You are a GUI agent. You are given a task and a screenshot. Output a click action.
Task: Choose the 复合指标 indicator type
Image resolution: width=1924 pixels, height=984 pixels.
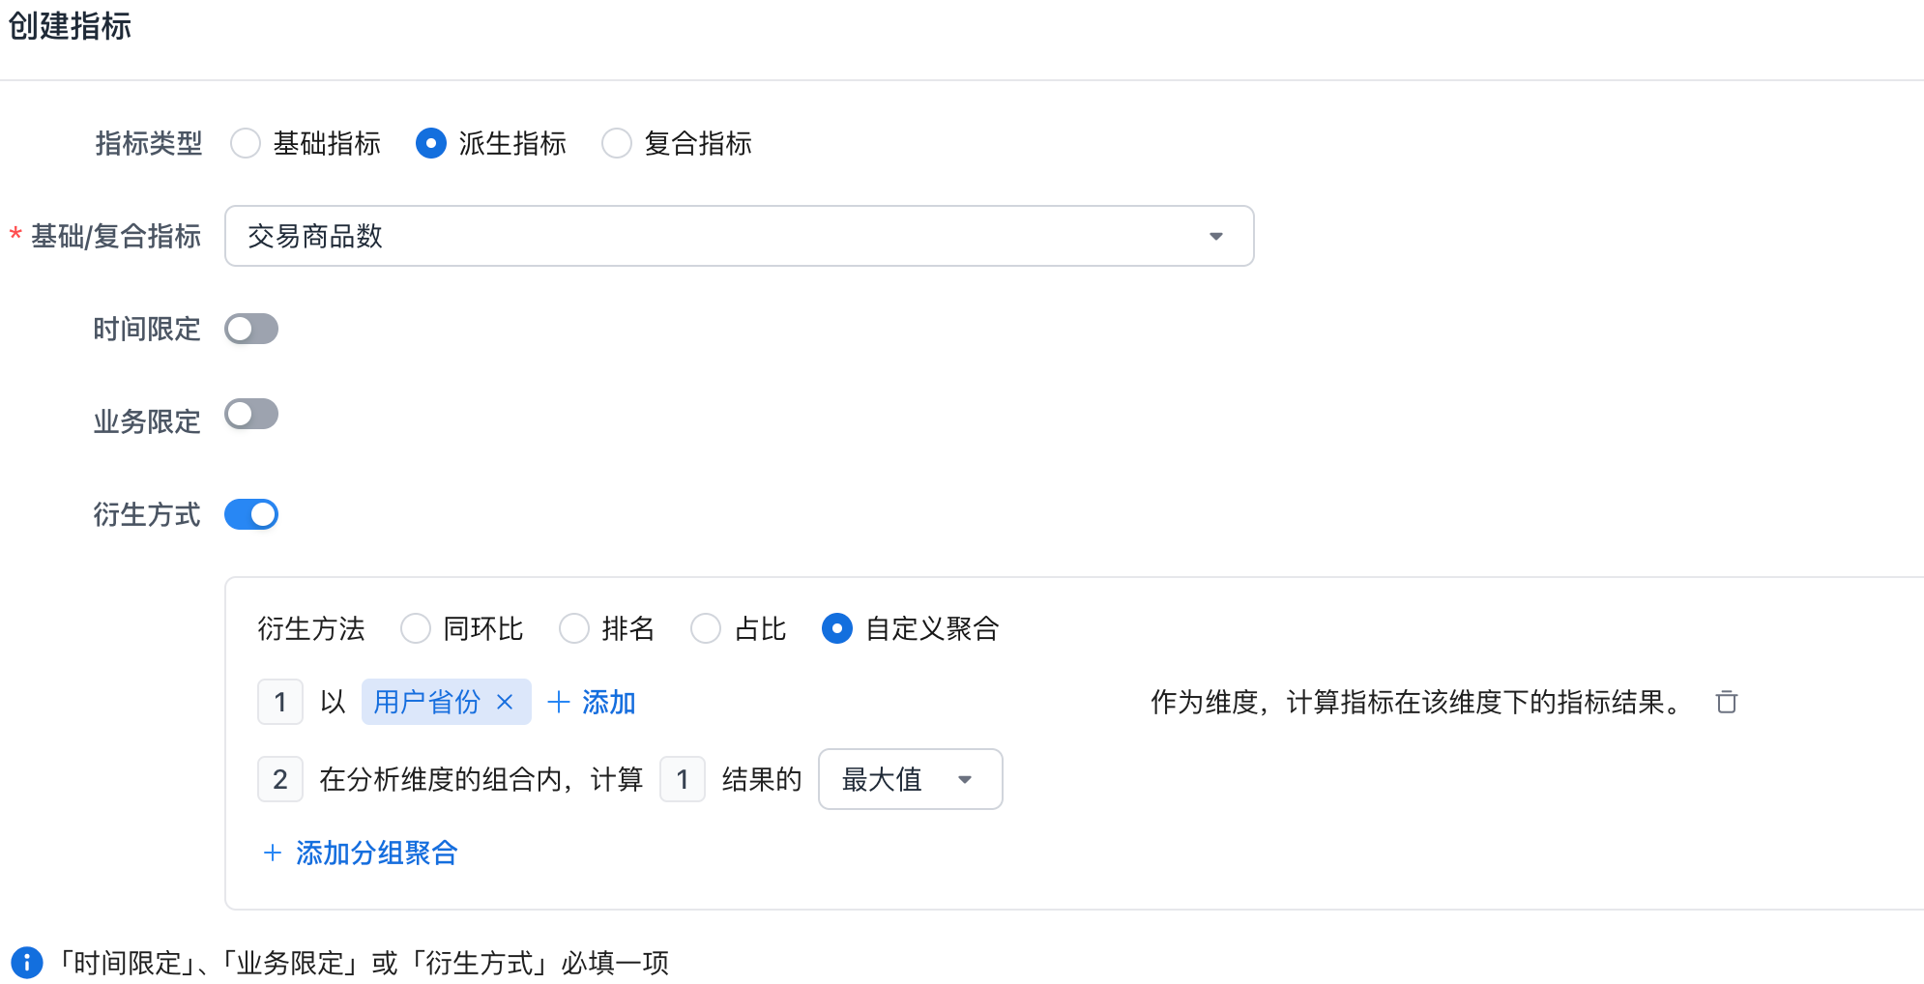pos(617,143)
